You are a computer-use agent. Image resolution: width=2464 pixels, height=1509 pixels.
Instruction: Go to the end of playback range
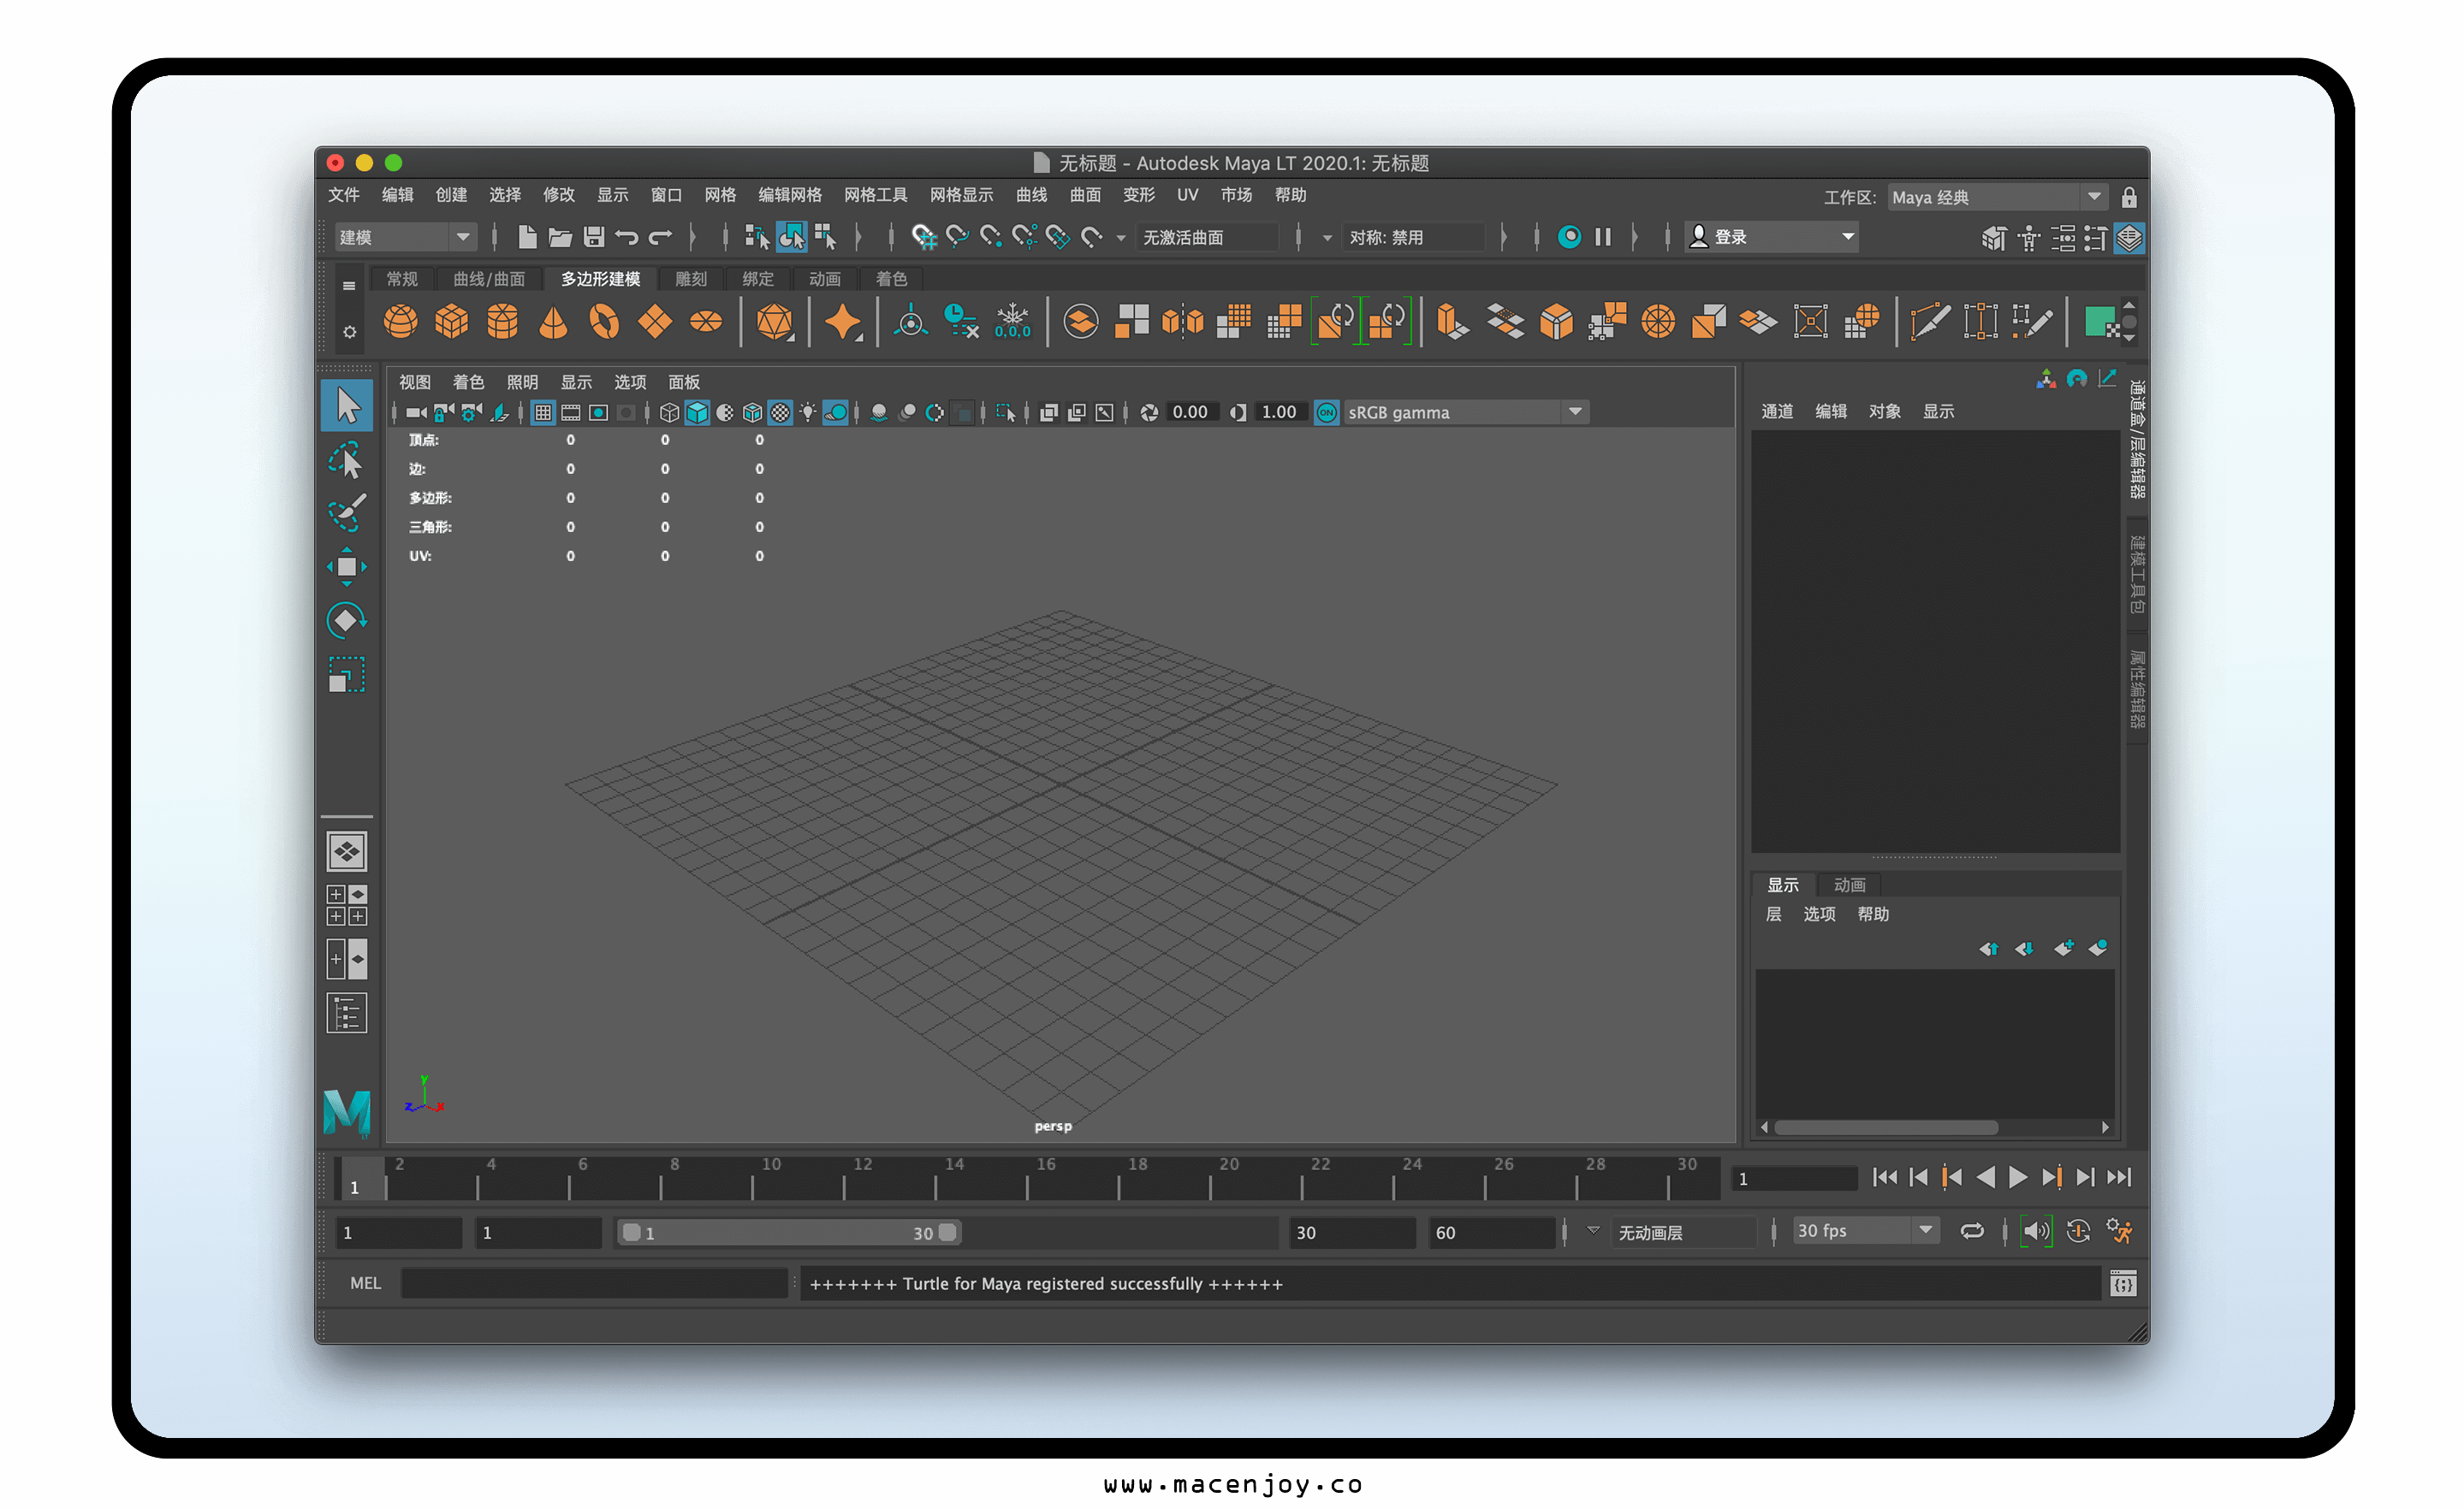pyautogui.click(x=2119, y=1177)
